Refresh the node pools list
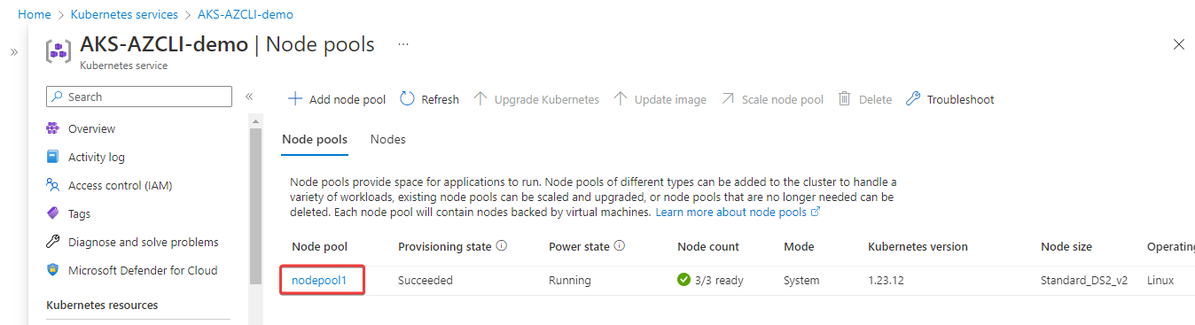1195x325 pixels. click(x=430, y=99)
